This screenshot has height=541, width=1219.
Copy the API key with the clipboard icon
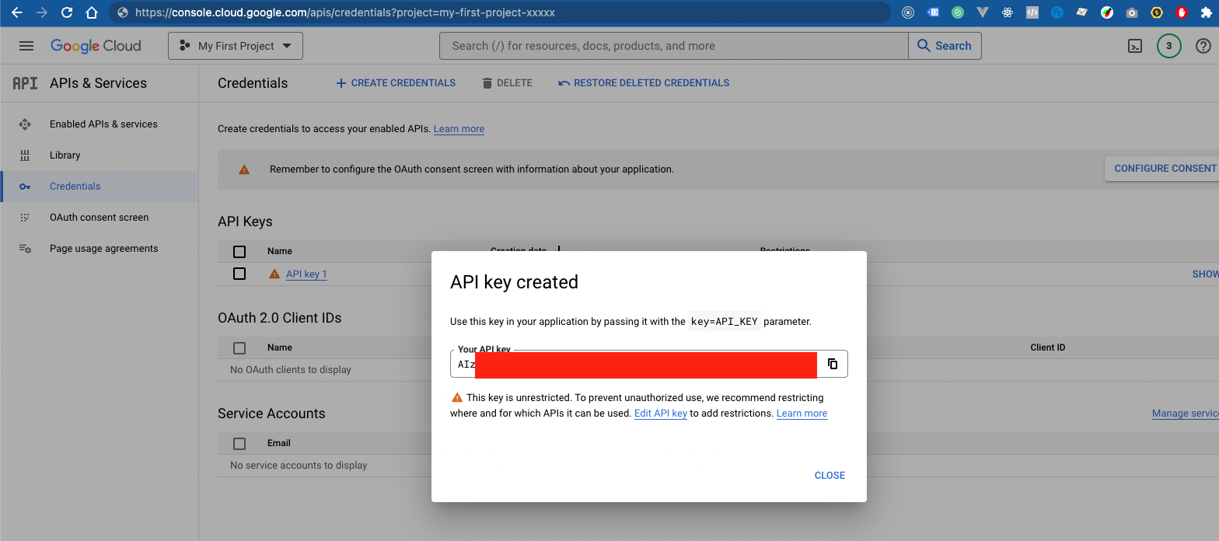click(832, 364)
